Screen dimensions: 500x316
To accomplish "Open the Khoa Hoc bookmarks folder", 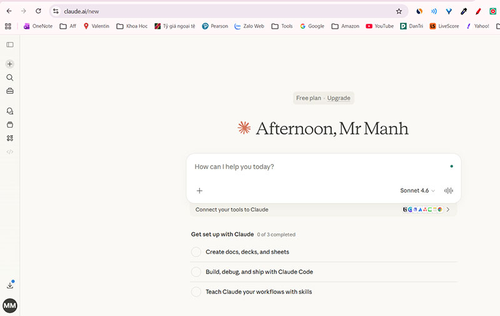I will tap(133, 26).
